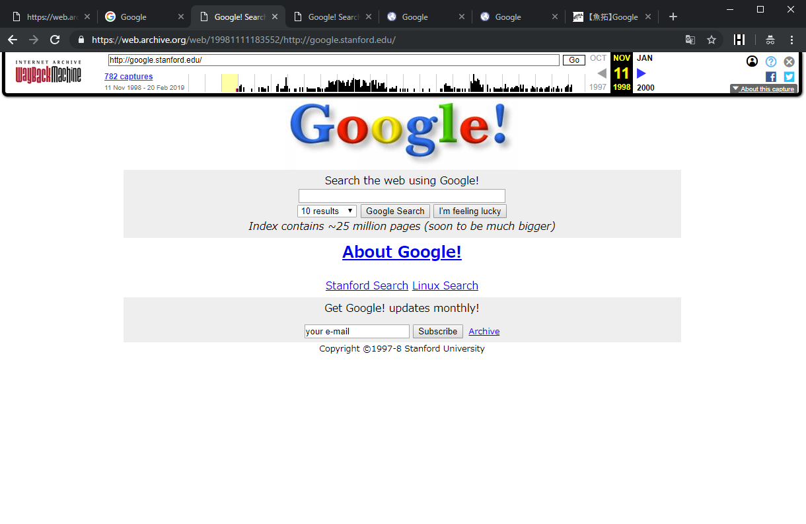
Task: Click the OCT previous month label
Action: 598,58
